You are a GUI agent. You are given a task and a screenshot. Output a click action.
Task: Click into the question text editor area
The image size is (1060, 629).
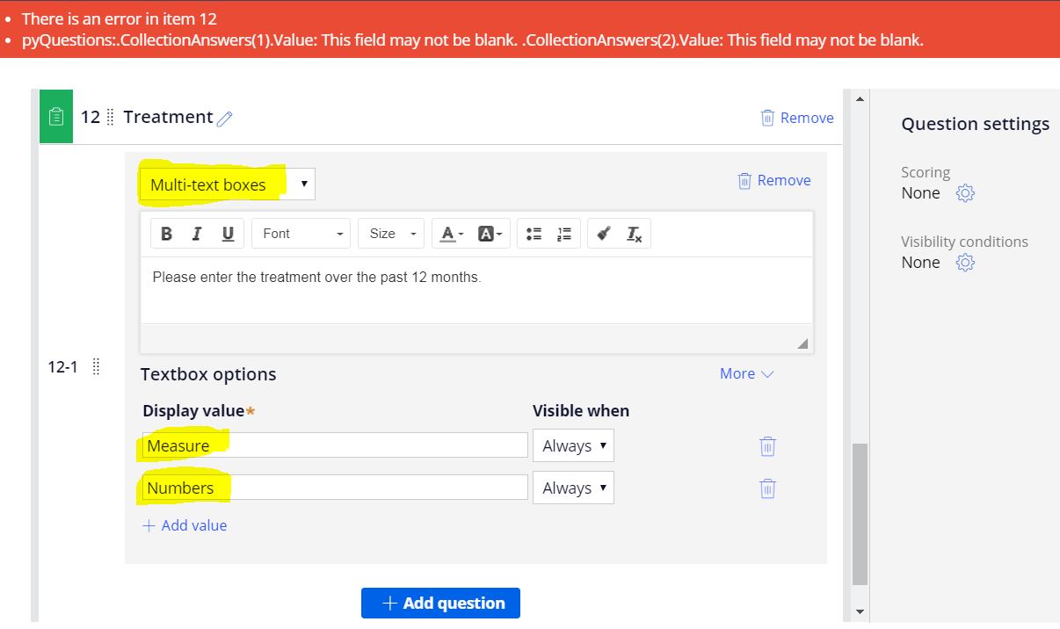[x=476, y=290]
